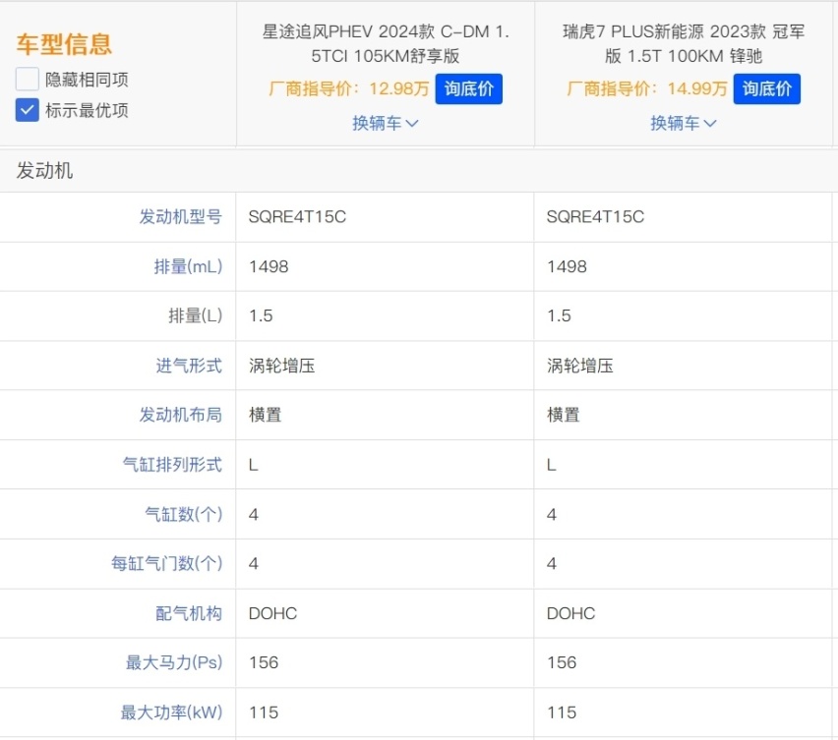The image size is (838, 740).
Task: Open 换辆车 dropdown under 瑞虎7 PLUS
Action: click(x=683, y=124)
